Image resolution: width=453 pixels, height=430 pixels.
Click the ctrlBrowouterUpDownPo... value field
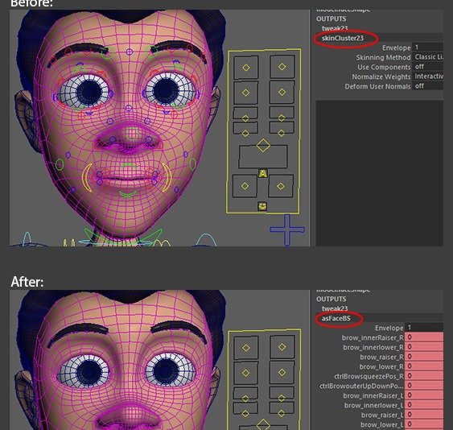(424, 386)
